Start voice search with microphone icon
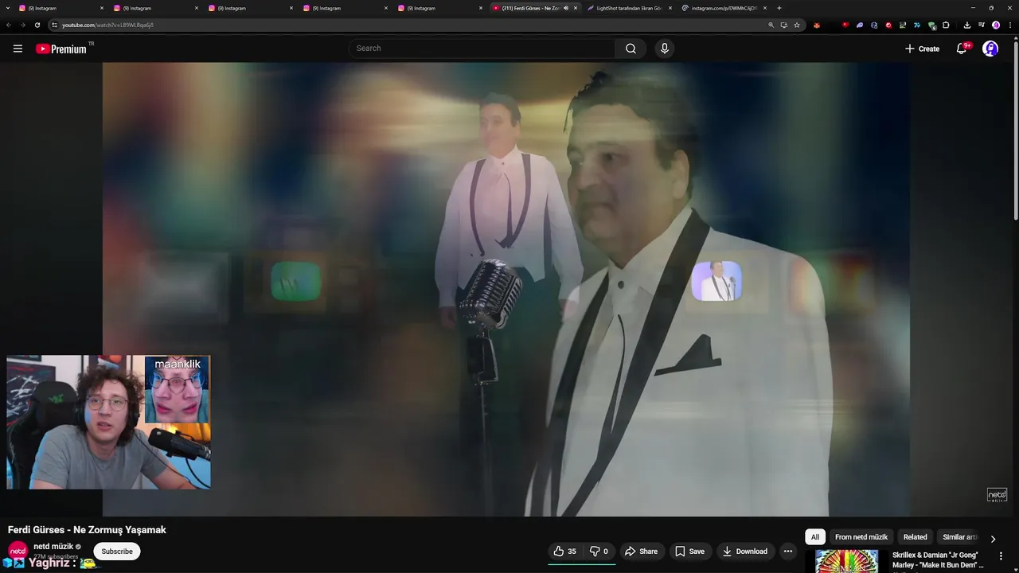The height and width of the screenshot is (573, 1019). (x=665, y=49)
